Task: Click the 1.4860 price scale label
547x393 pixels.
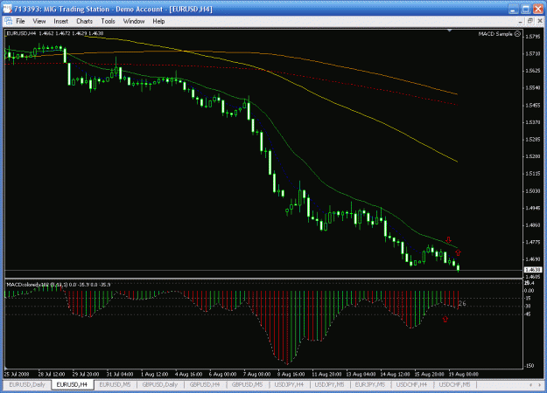Action: (533, 225)
